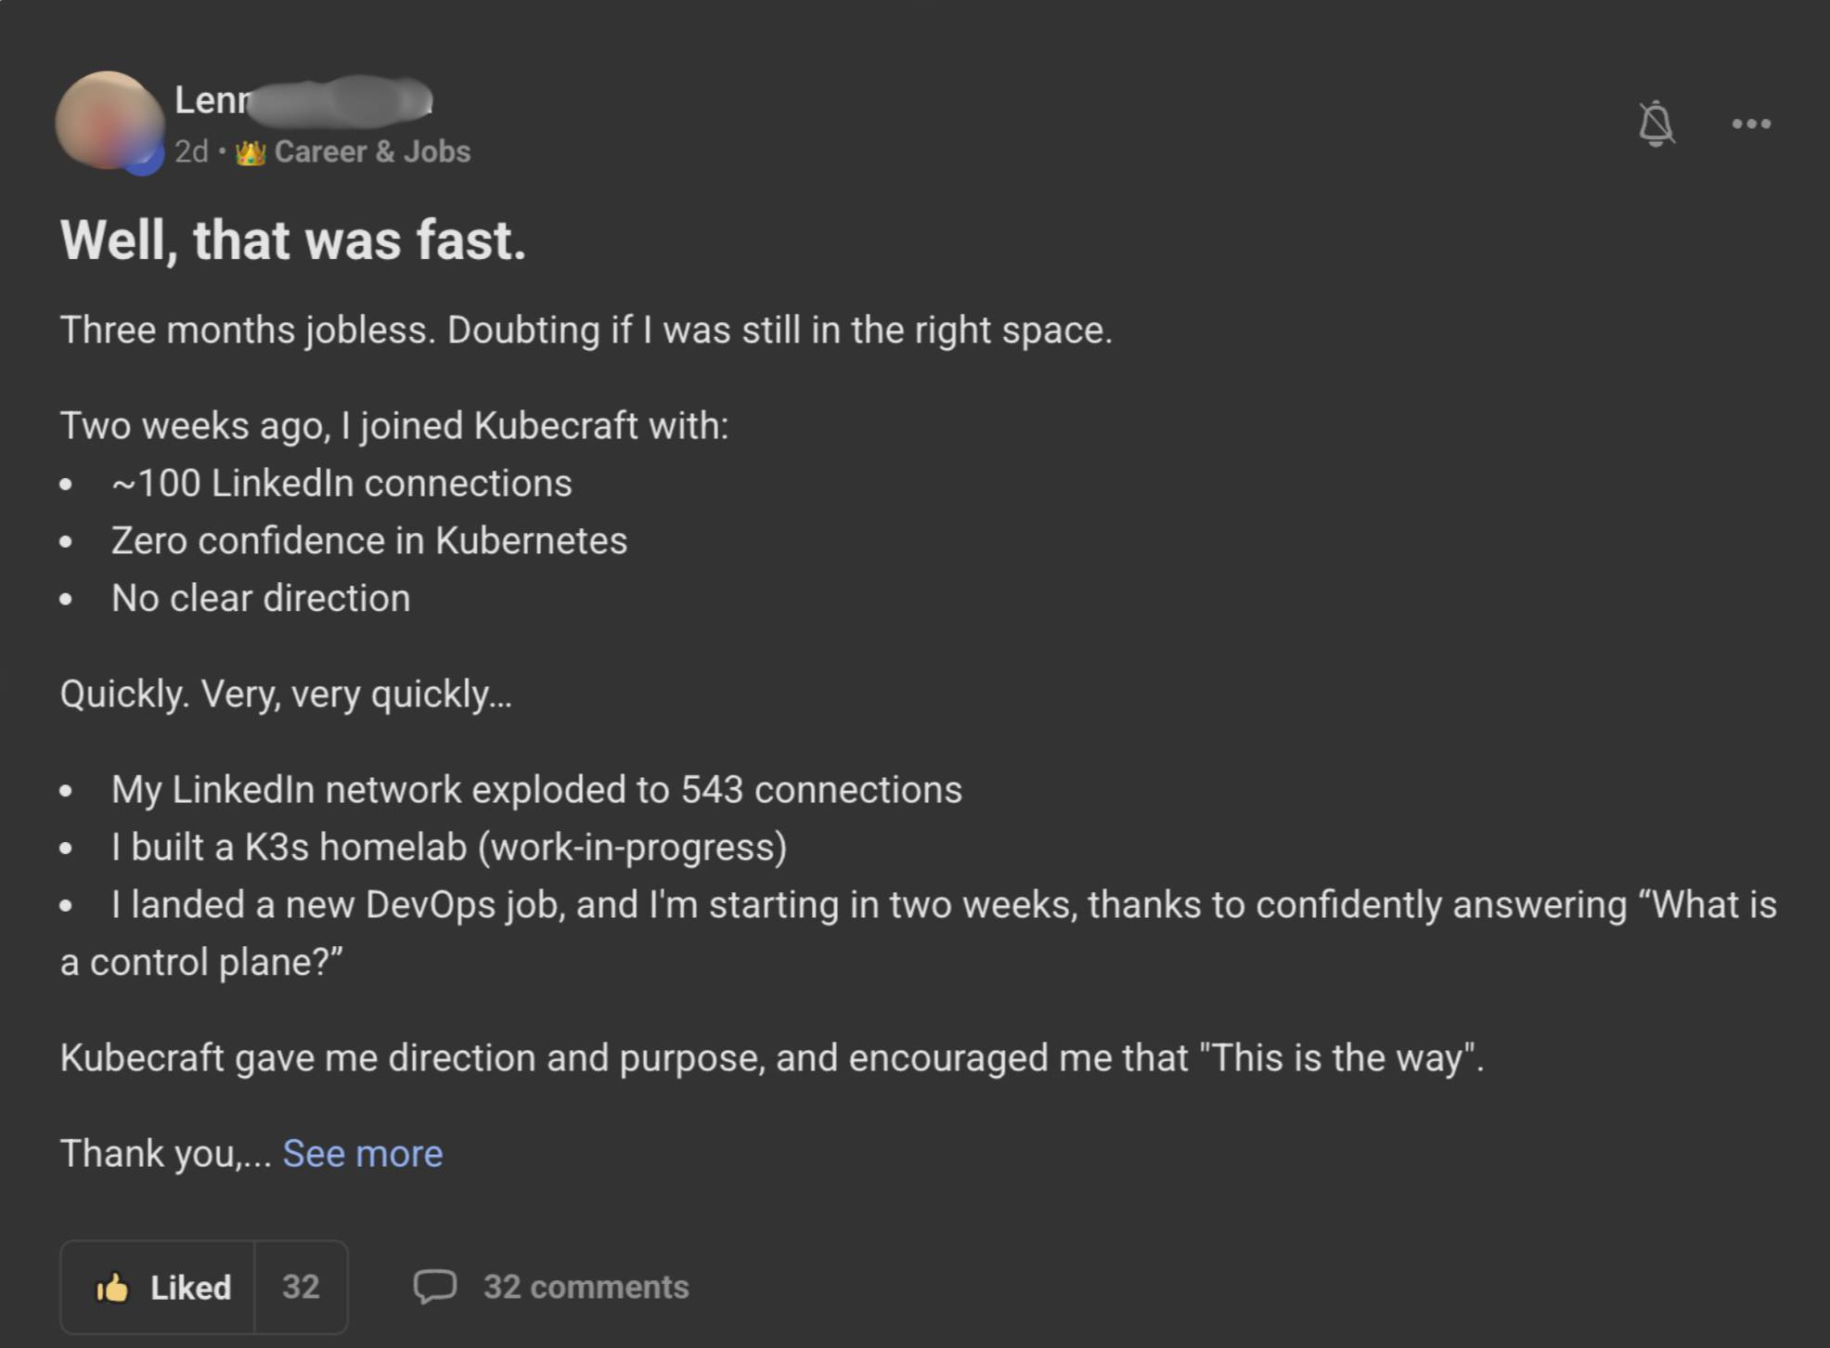The image size is (1830, 1348).
Task: Click the '~100 LinkedIn connections' bullet
Action: 342,483
